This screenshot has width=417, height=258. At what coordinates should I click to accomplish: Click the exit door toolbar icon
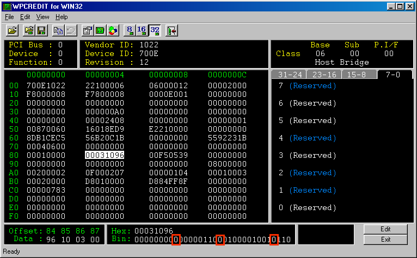[171, 30]
